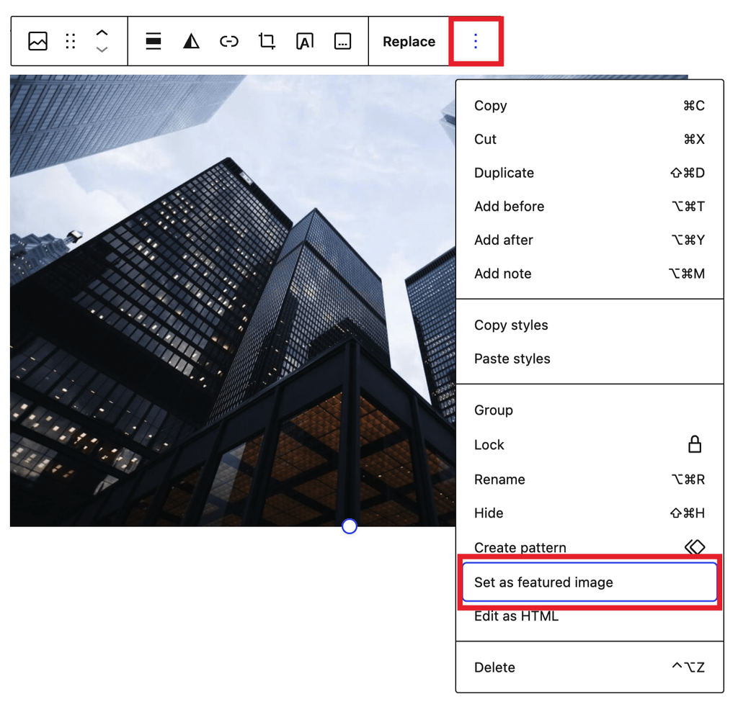The image size is (738, 707).
Task: Choose Copy from the block menu
Action: click(x=590, y=106)
